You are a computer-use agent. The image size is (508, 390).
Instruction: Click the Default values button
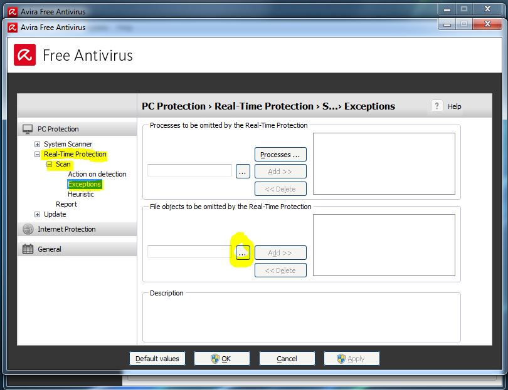click(x=157, y=358)
